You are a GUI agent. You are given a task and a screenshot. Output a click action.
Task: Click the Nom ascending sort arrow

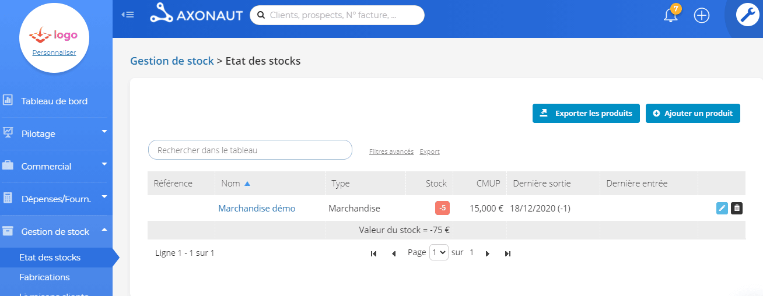pos(247,184)
